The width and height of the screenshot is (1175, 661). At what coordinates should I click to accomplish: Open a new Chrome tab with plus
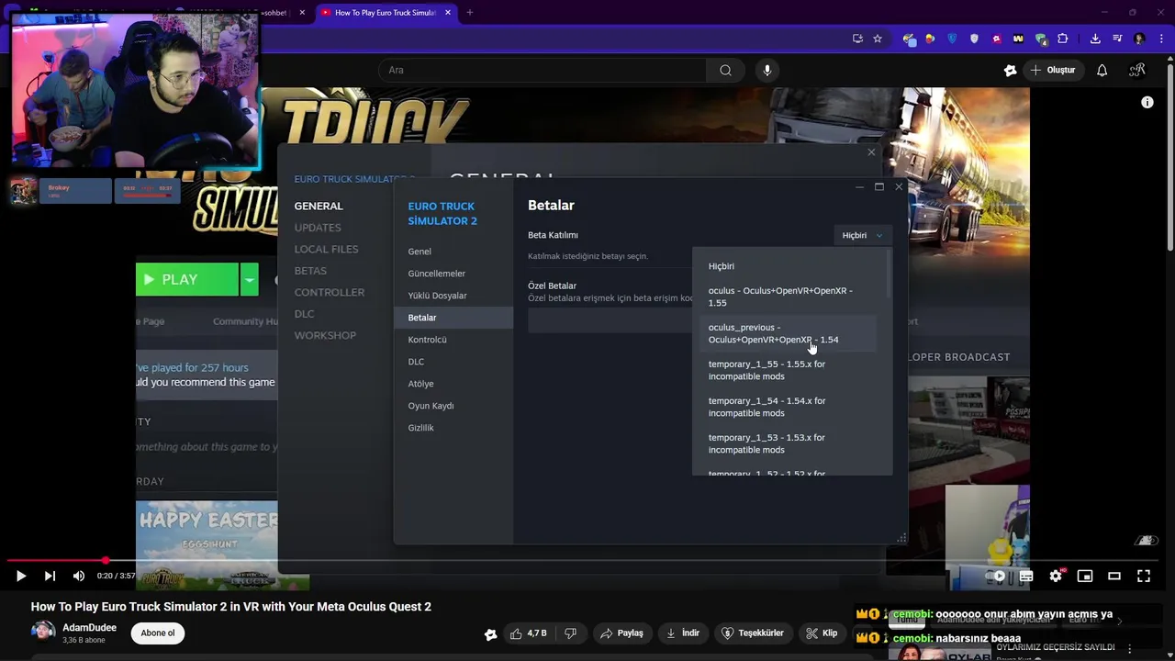pyautogui.click(x=469, y=13)
